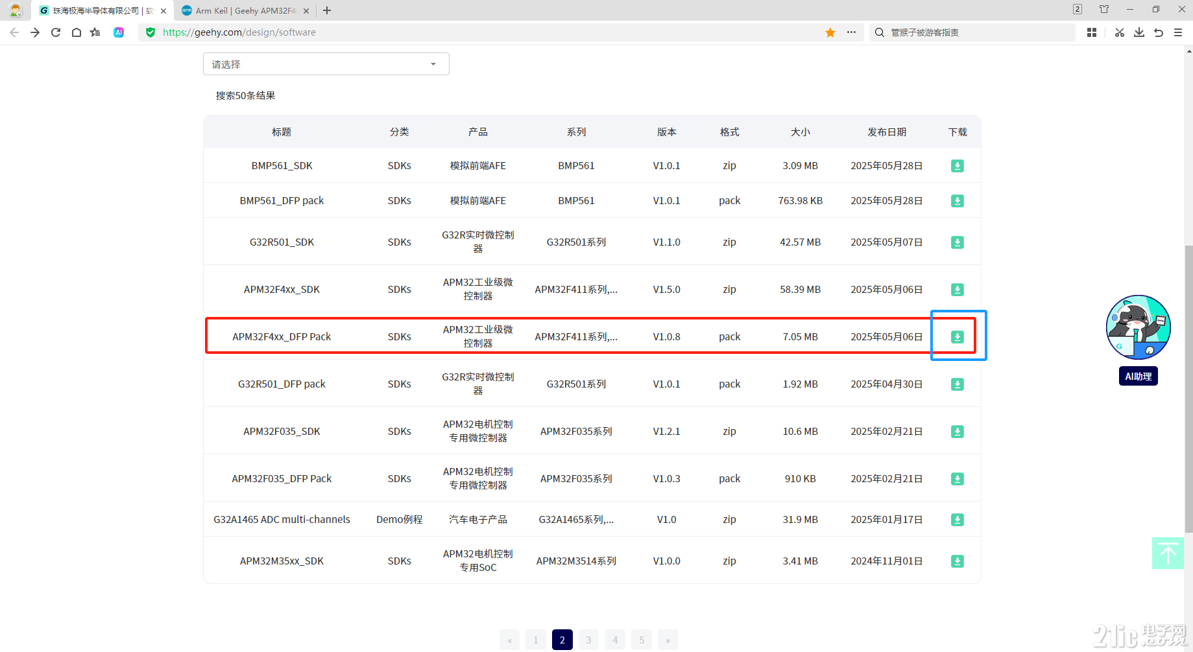Go to results page 5

click(x=642, y=640)
